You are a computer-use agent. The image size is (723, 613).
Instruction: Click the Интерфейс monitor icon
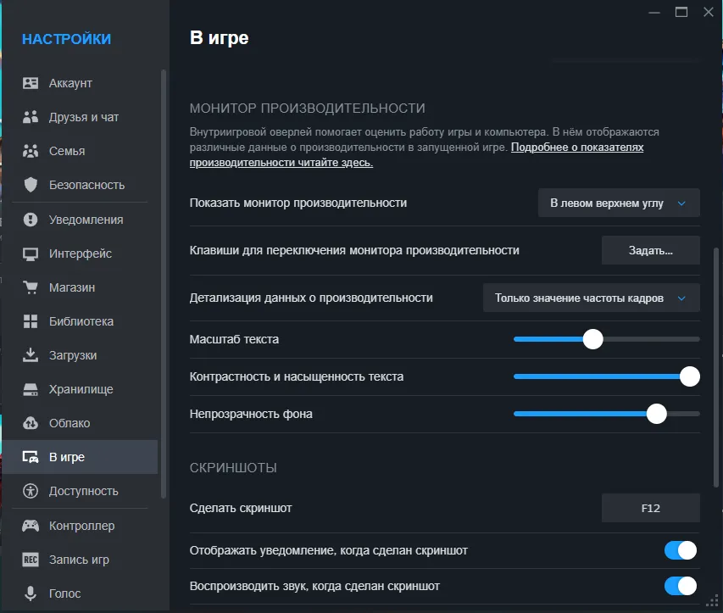[30, 253]
